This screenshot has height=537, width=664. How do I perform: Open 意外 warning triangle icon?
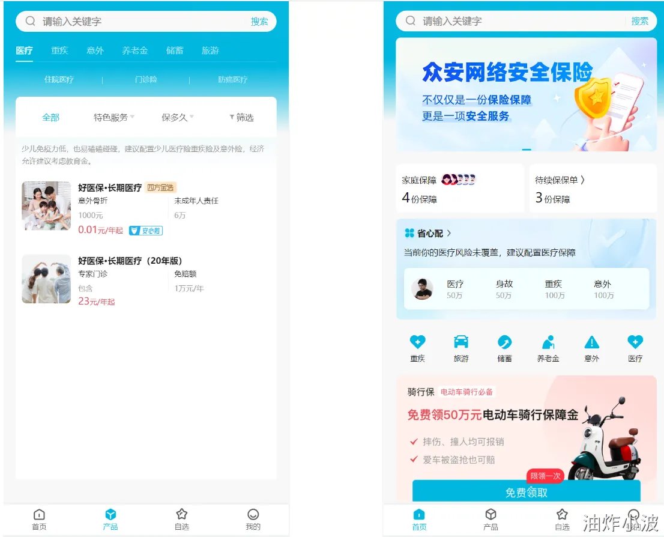591,342
